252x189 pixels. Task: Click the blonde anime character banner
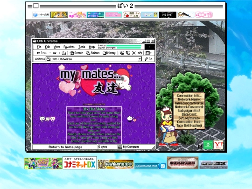(x=59, y=15)
